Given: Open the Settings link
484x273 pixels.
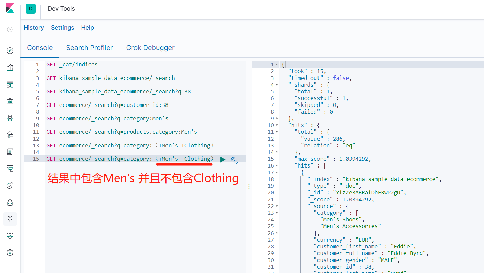Looking at the screenshot, I should (63, 28).
